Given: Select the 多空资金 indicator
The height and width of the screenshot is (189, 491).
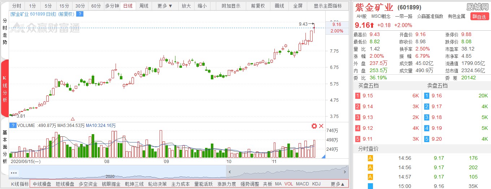Looking at the screenshot, I should pos(88,184).
